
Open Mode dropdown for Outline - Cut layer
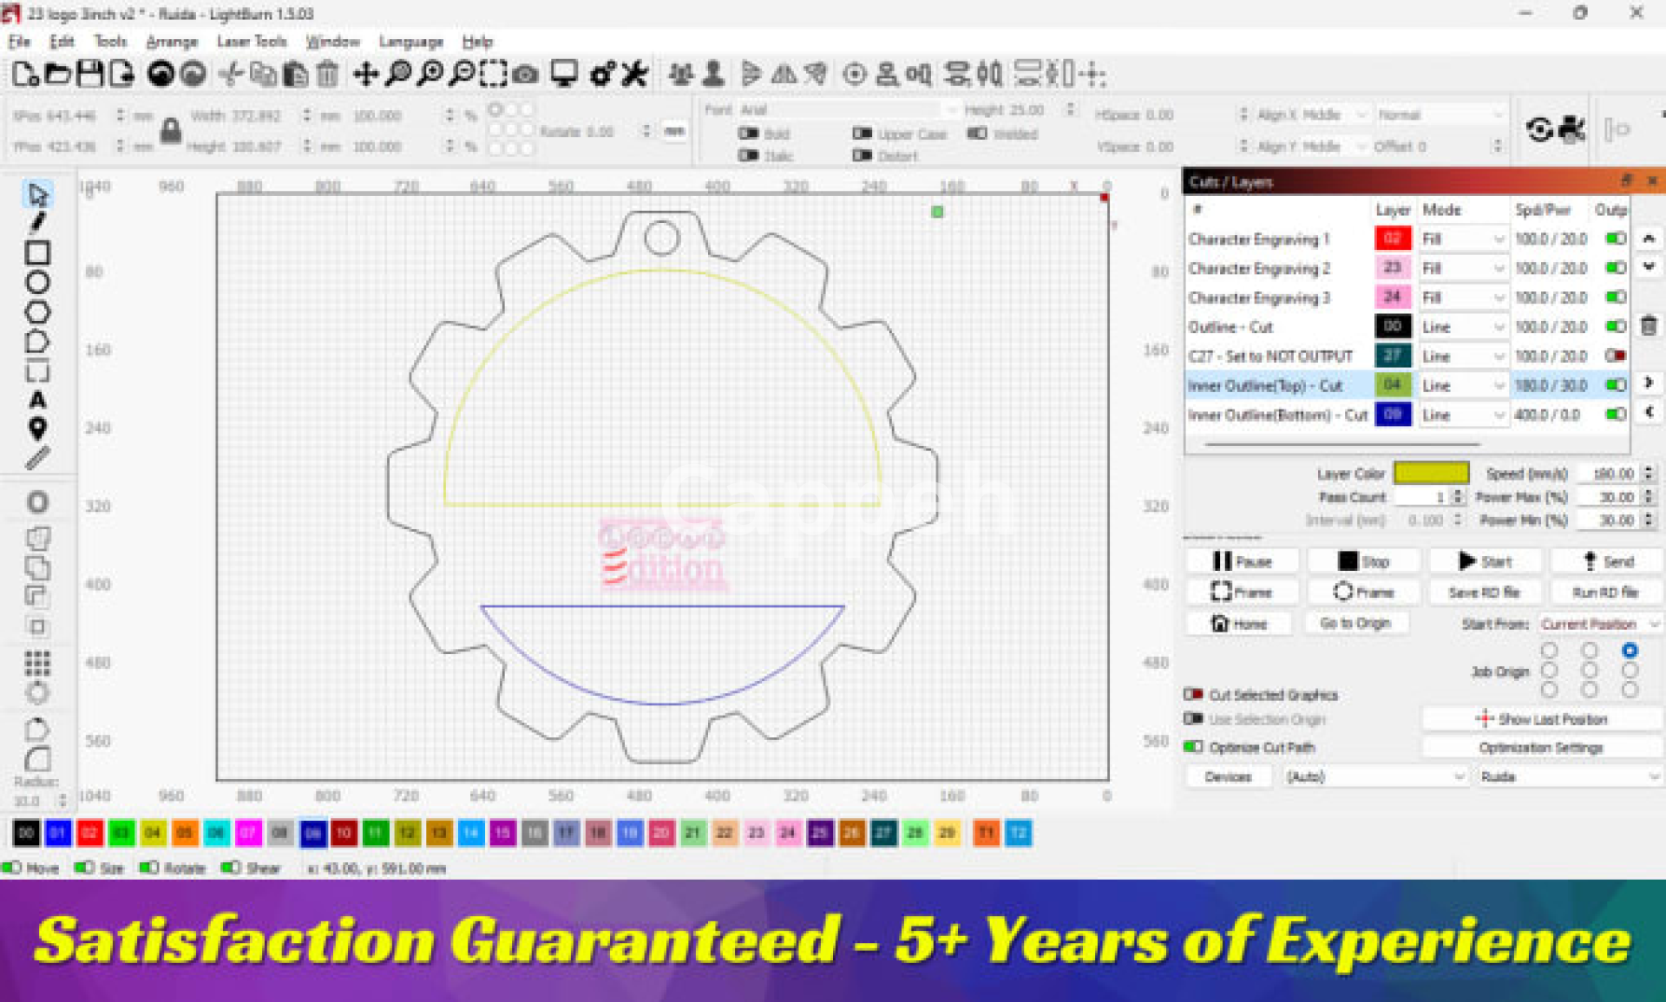(1463, 327)
